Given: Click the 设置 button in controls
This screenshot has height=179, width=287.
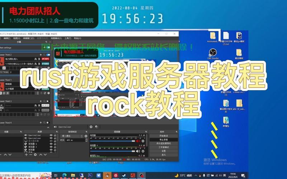Looking at the screenshot, I should coord(164,151).
